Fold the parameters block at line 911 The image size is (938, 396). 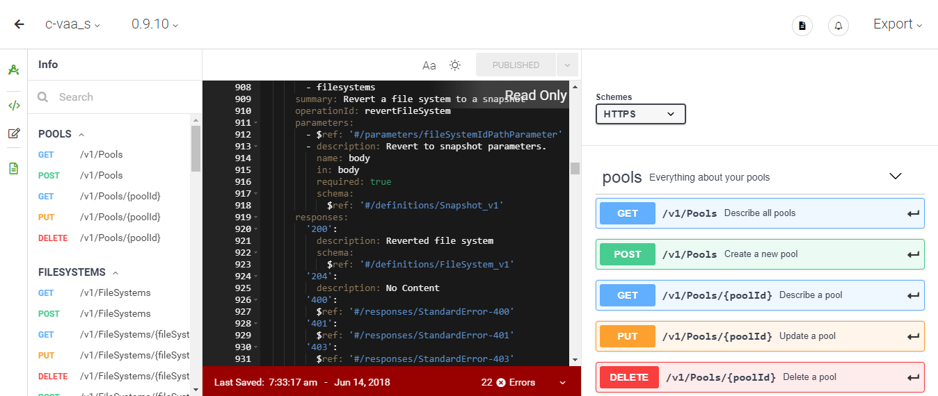[x=256, y=123]
